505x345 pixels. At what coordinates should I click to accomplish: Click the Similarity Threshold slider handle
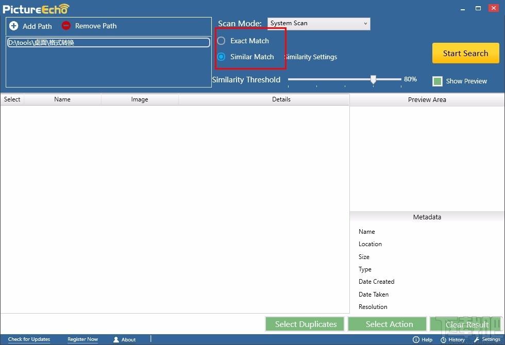click(x=373, y=79)
